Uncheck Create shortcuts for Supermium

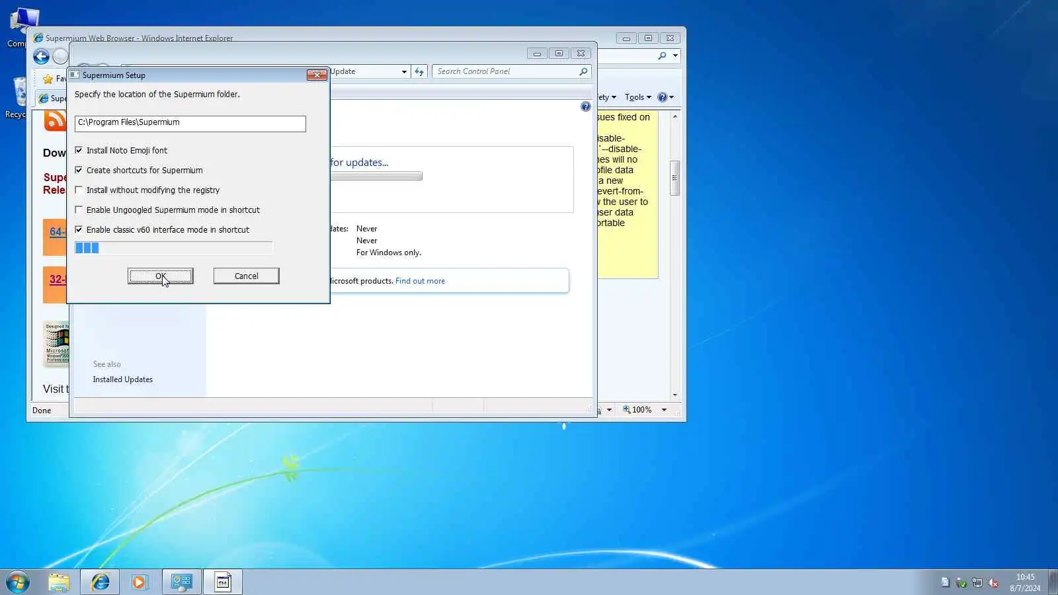(79, 170)
